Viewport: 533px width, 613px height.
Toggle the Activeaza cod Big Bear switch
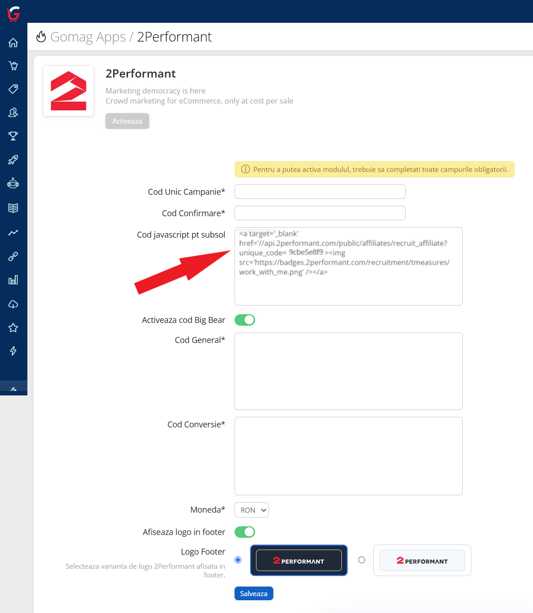(x=245, y=320)
